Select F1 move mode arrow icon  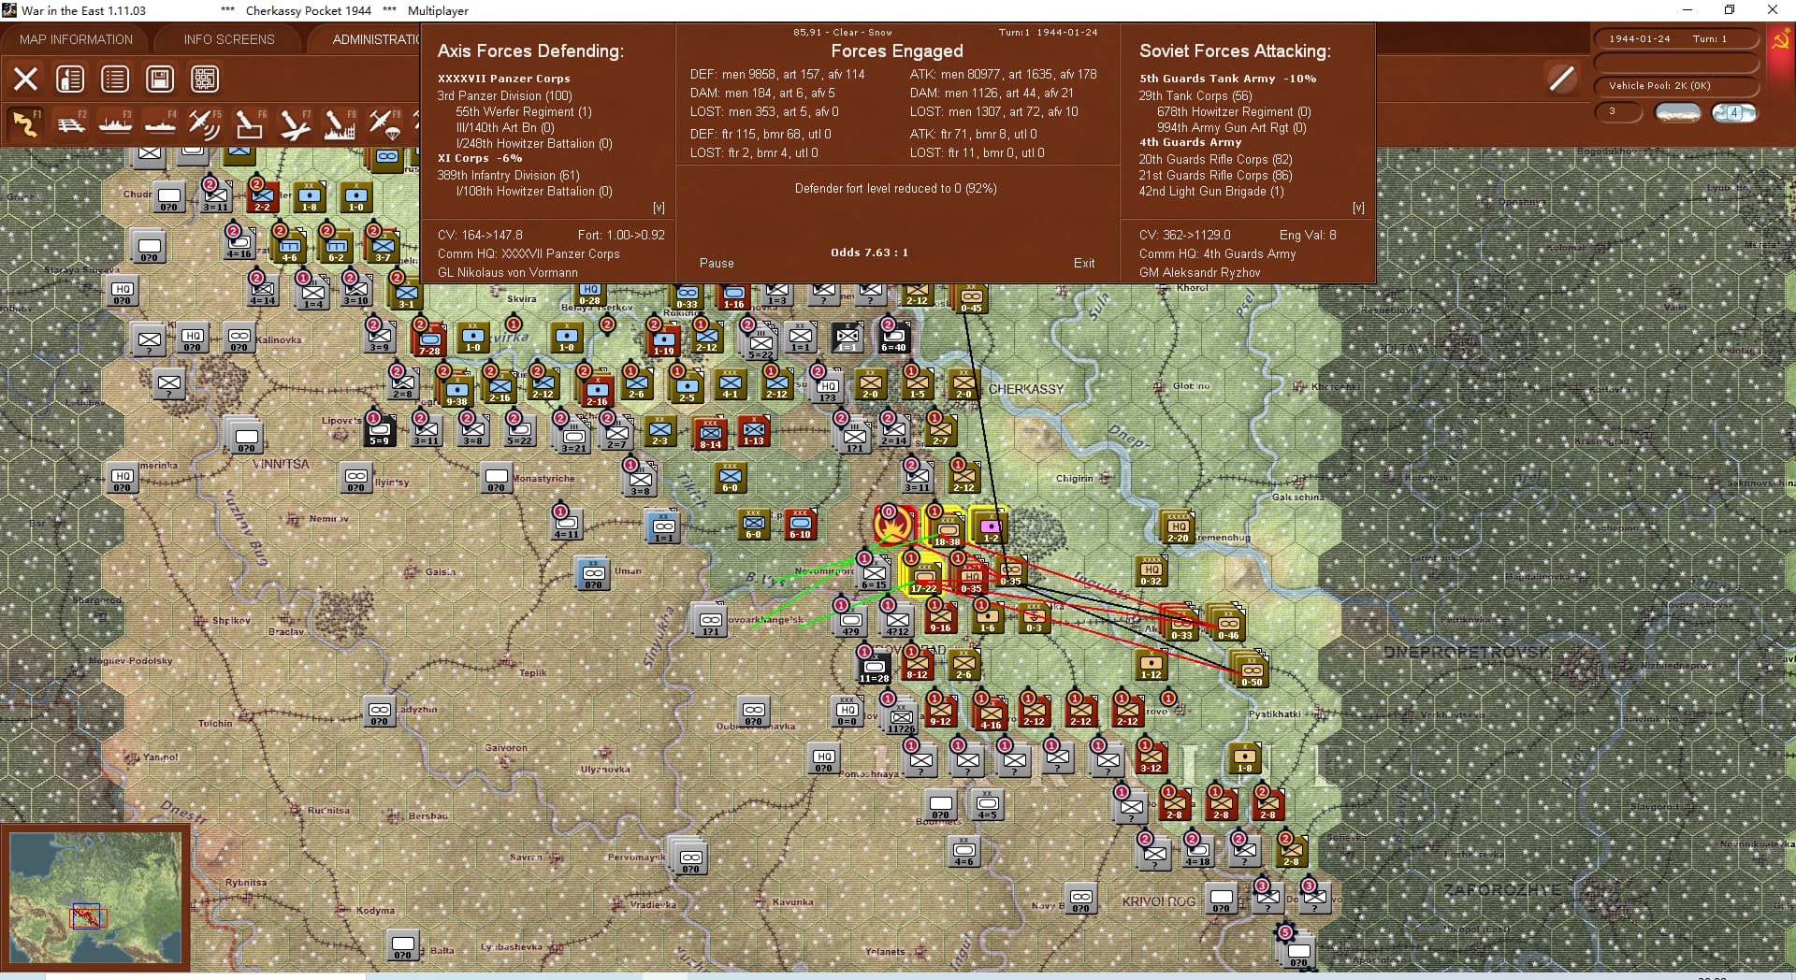point(25,123)
